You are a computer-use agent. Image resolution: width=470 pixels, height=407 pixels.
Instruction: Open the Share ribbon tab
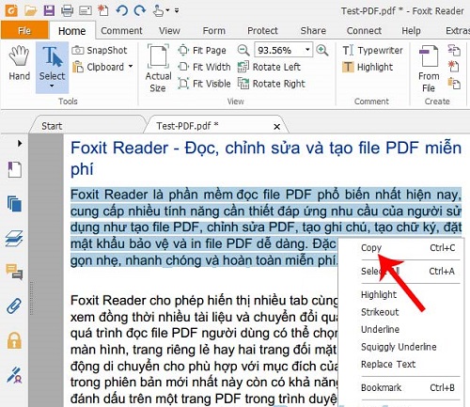click(313, 31)
